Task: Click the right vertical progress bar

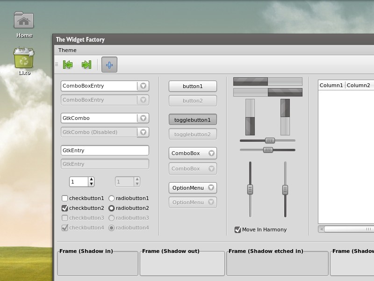Action: (x=285, y=117)
